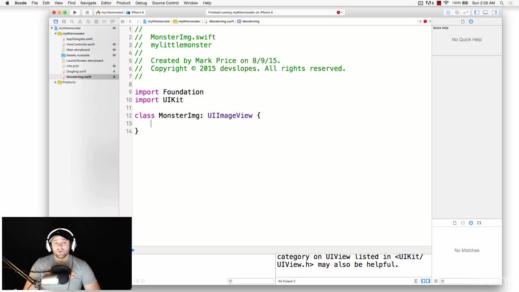Open the related items grid menu
Image resolution: width=519 pixels, height=292 pixels.
tap(123, 21)
